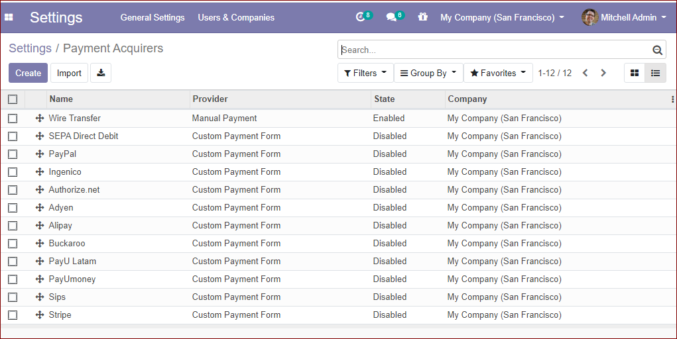This screenshot has width=677, height=339.
Task: Open optional columns menu (three dots)
Action: [x=672, y=99]
